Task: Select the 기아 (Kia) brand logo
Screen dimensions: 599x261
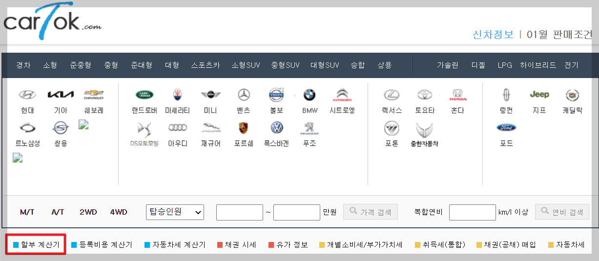Action: click(61, 95)
